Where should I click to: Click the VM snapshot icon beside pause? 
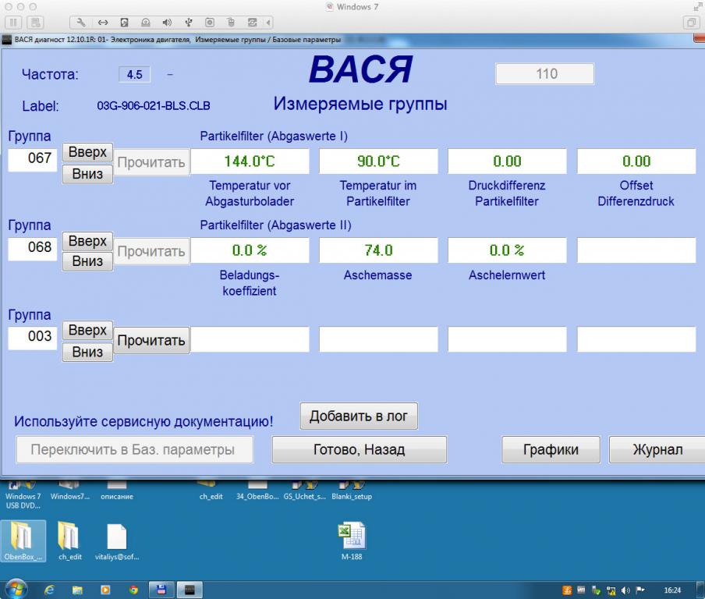click(35, 22)
